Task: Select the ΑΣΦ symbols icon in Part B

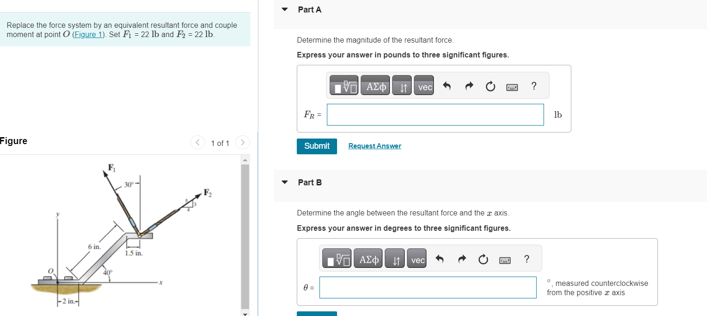Action: point(368,259)
